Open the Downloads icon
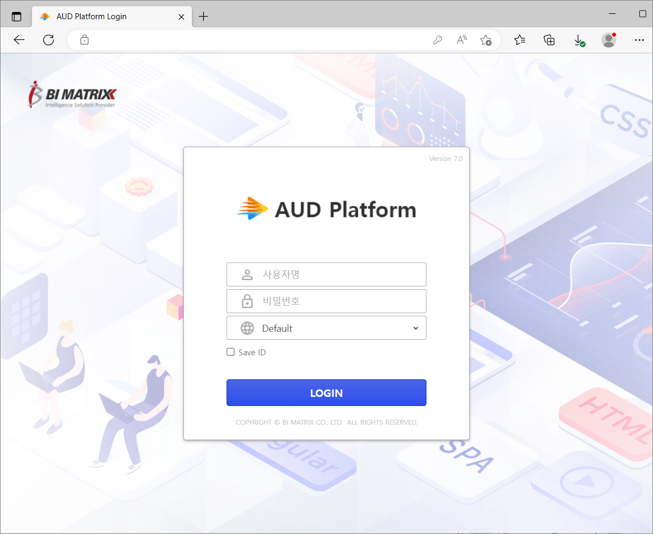Image resolution: width=653 pixels, height=534 pixels. [579, 40]
